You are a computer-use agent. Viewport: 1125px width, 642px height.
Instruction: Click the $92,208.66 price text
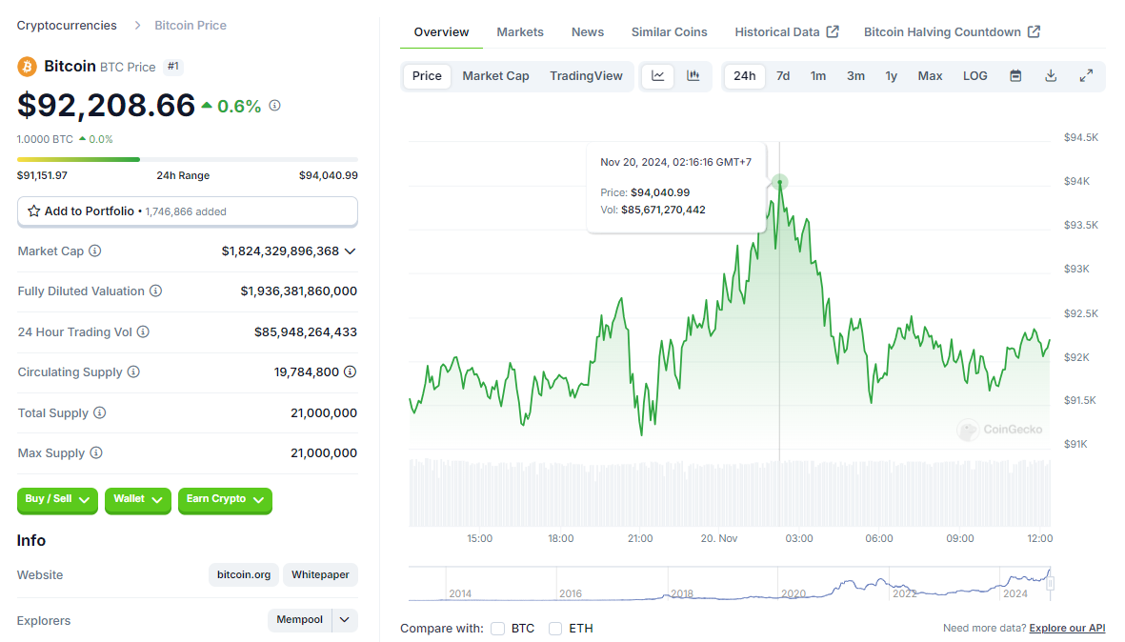(x=106, y=106)
